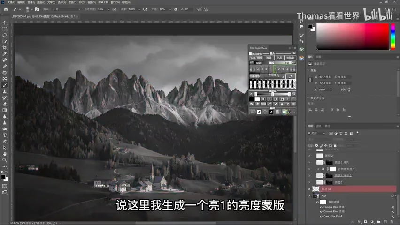The height and width of the screenshot is (225, 400).
Task: Select the Eyedropper tool
Action: [x=5, y=54]
